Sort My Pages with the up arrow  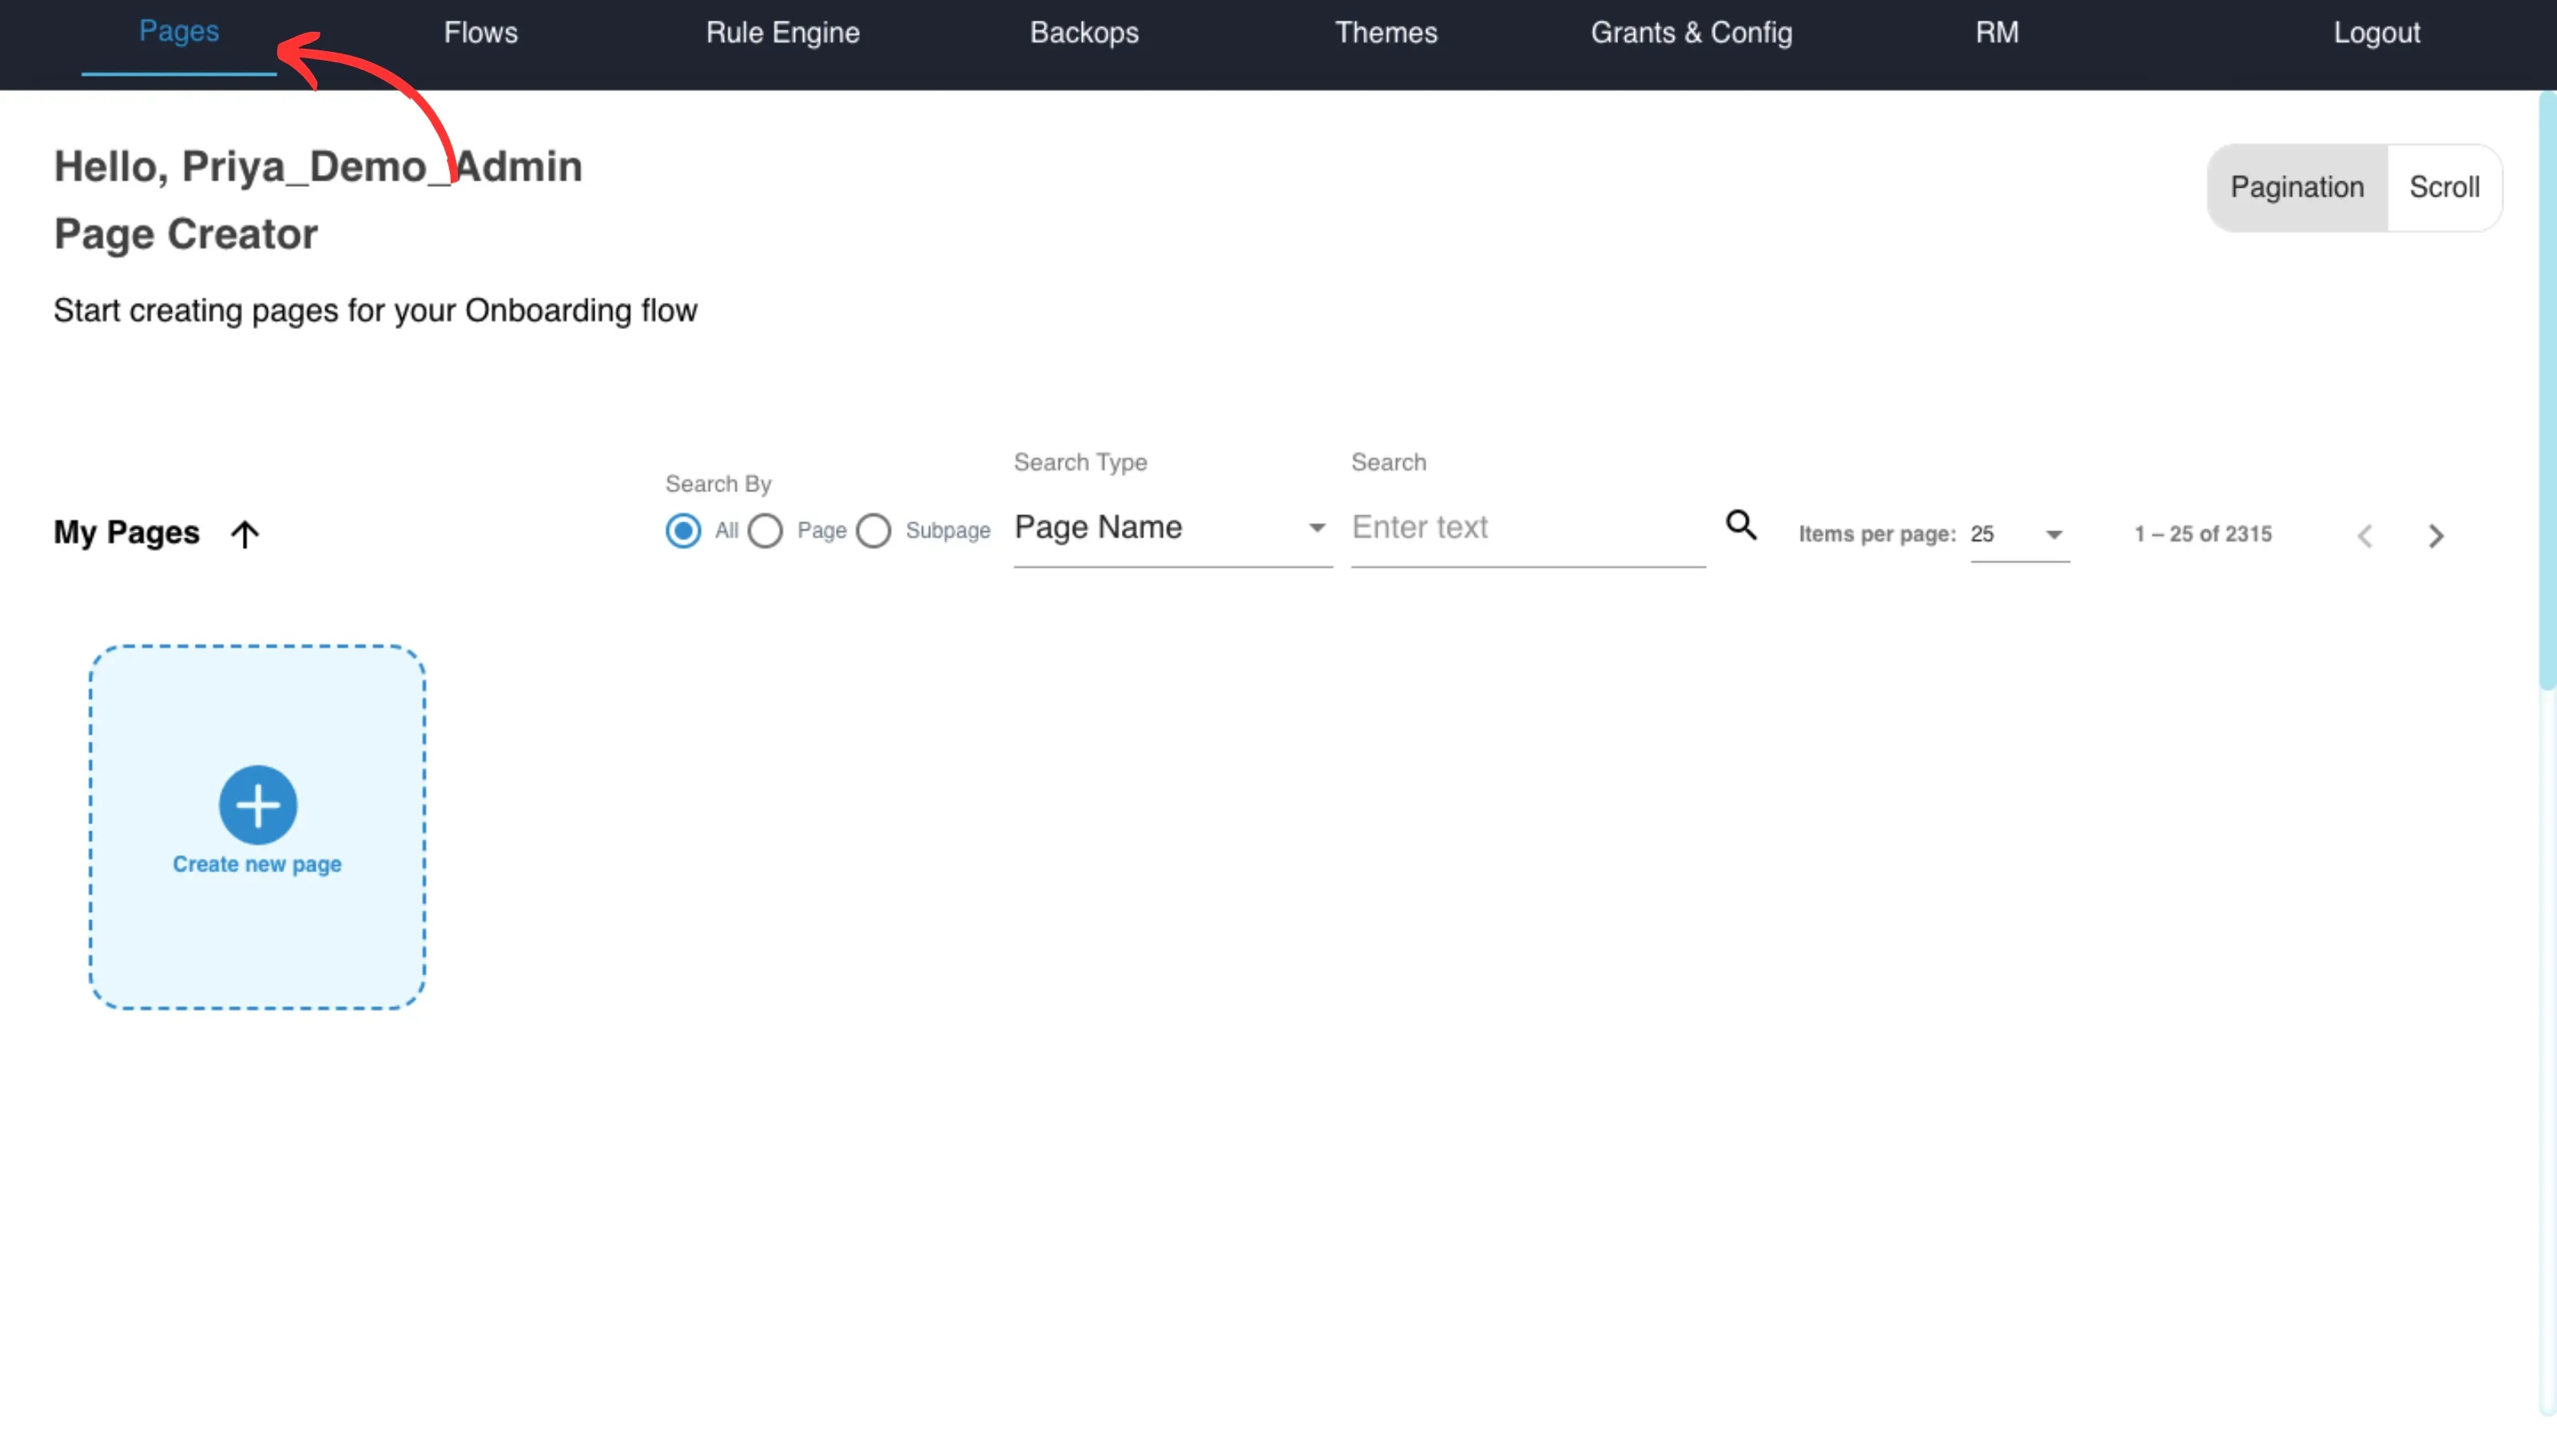pos(245,534)
